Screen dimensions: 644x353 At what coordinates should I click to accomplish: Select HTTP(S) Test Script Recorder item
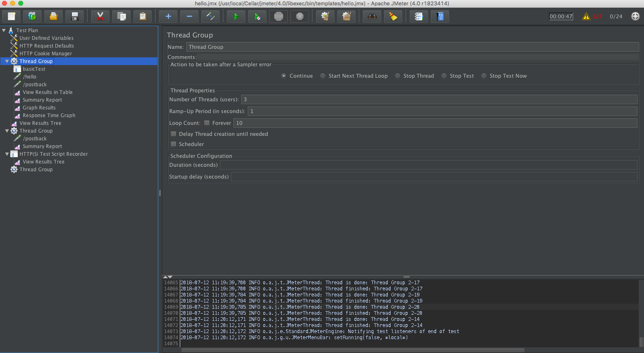[54, 154]
